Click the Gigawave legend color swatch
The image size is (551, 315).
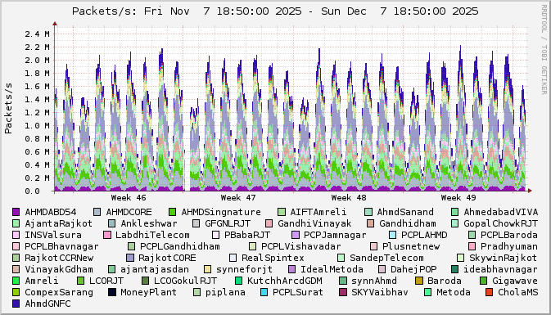coord(483,281)
